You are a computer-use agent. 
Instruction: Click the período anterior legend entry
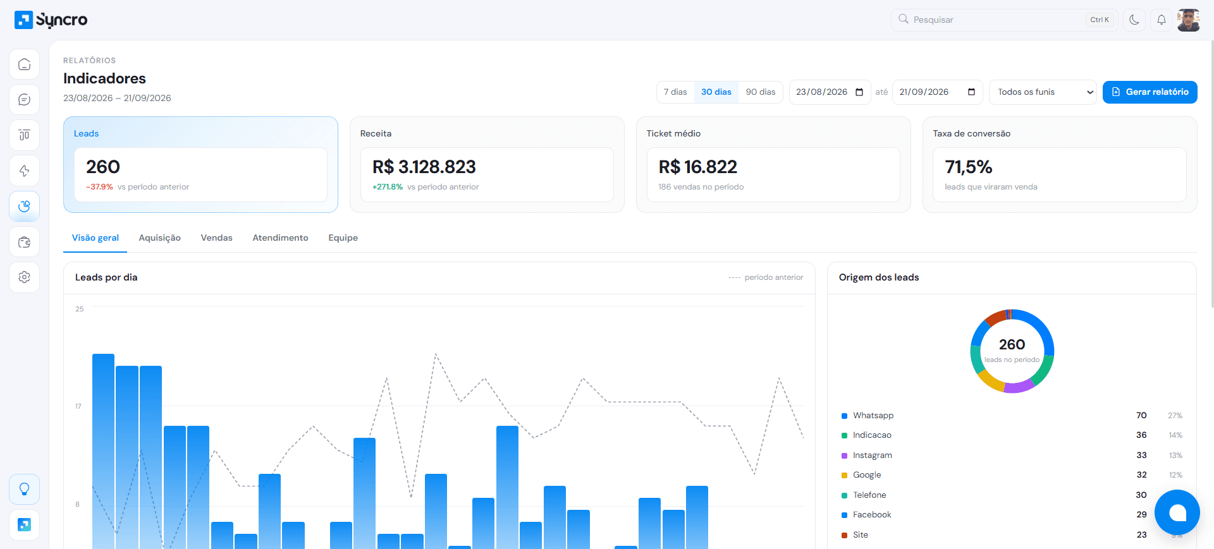(x=766, y=277)
